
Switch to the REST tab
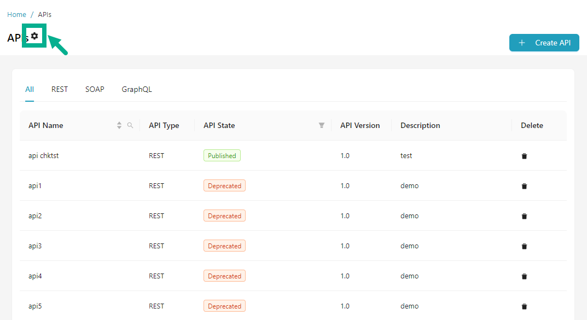tap(60, 89)
